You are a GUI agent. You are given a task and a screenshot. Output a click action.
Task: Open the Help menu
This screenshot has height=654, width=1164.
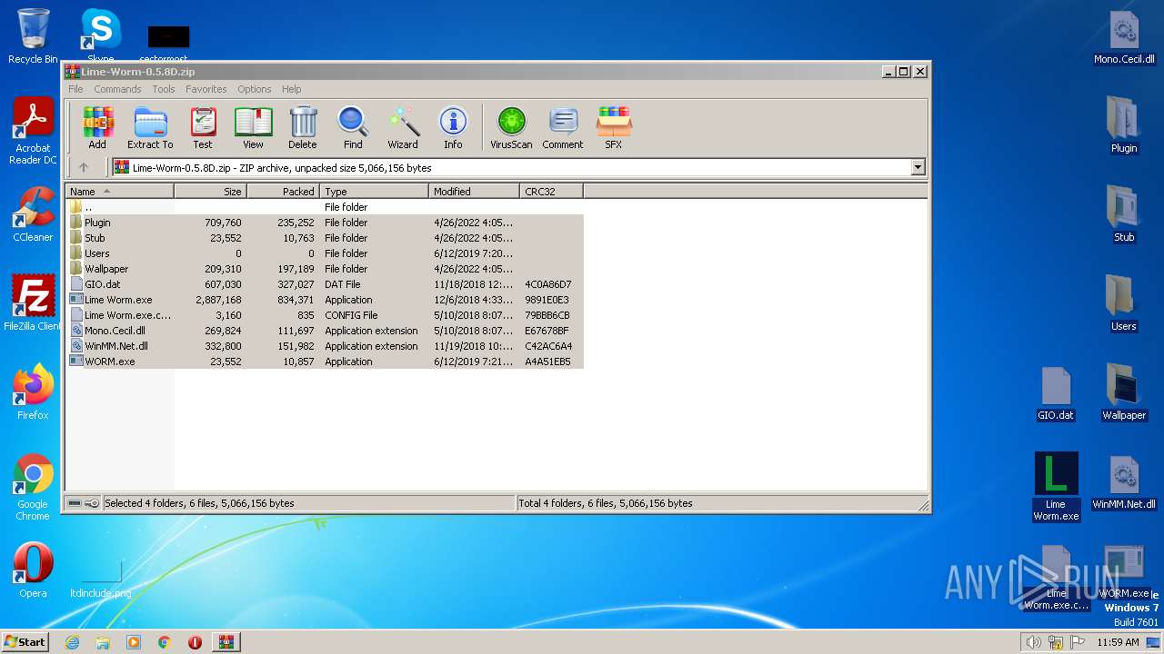291,89
